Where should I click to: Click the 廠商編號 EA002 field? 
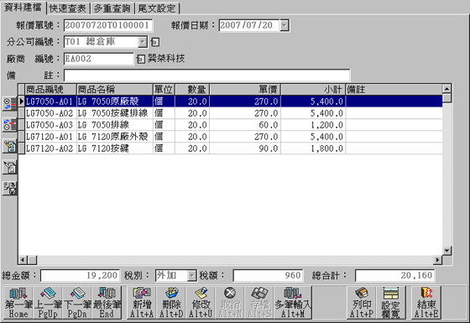coord(99,59)
